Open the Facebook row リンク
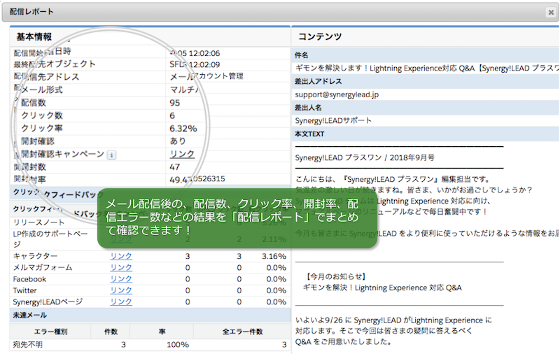560x354 pixels. click(x=121, y=278)
